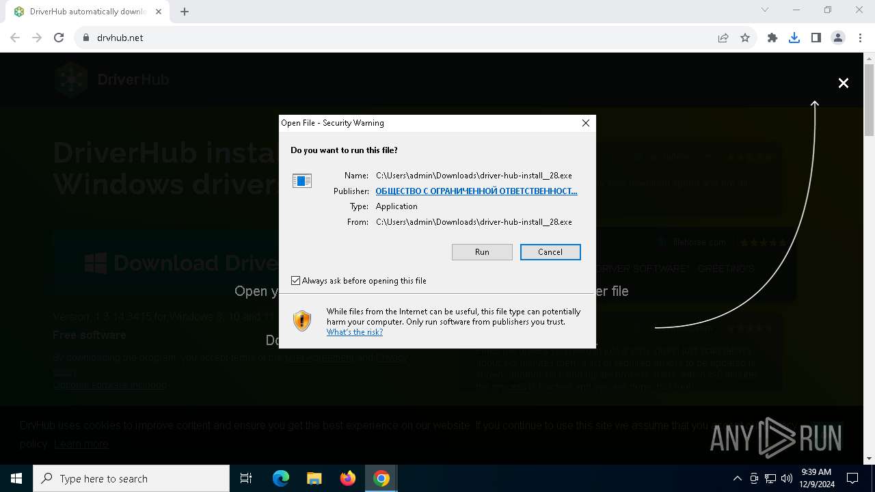Open File Explorer from the taskbar
The width and height of the screenshot is (875, 492).
tap(314, 478)
